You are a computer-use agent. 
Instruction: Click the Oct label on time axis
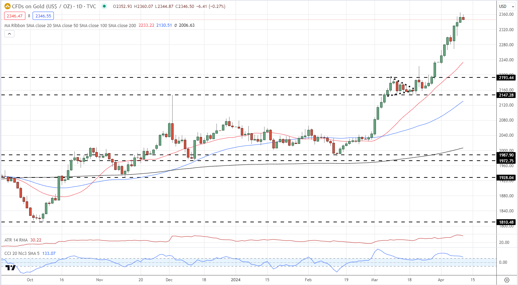click(30, 280)
